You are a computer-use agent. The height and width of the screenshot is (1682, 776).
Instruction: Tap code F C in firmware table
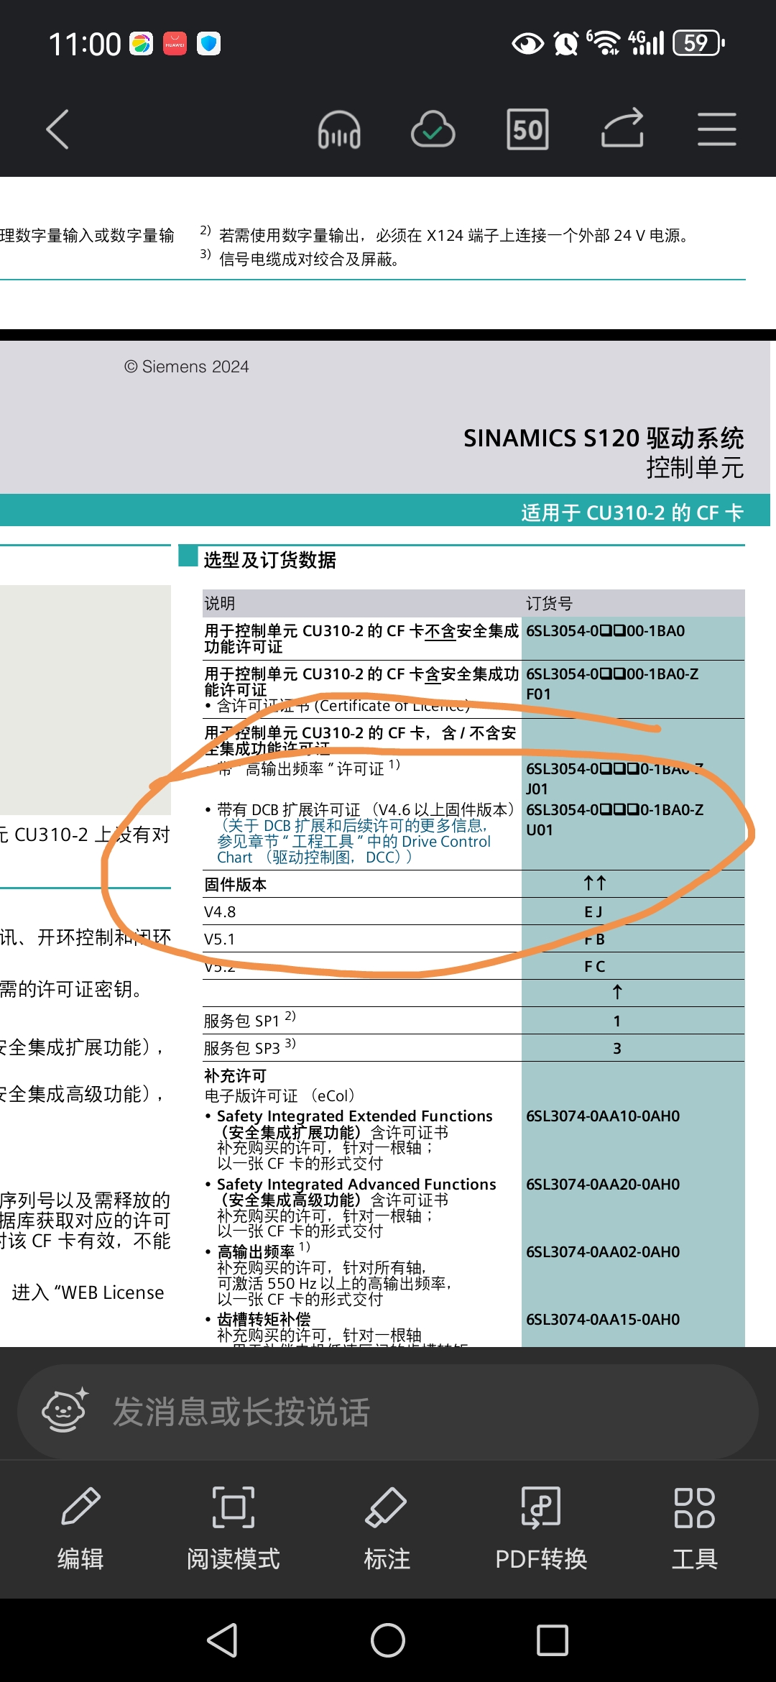(x=594, y=966)
